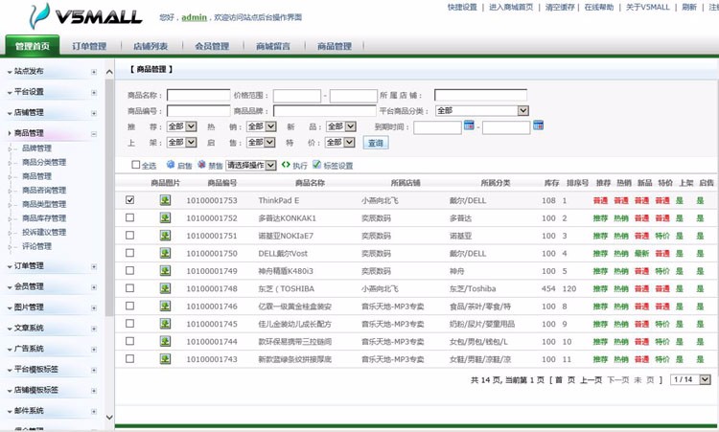The height and width of the screenshot is (432, 719).
Task: Open 品牌管理 in sidebar tree
Action: point(36,148)
